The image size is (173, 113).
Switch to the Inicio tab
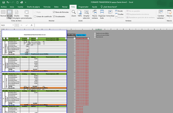(x=12, y=7)
